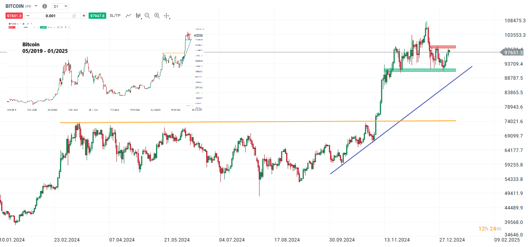Click inside the 0.001 volume input field

pos(50,16)
